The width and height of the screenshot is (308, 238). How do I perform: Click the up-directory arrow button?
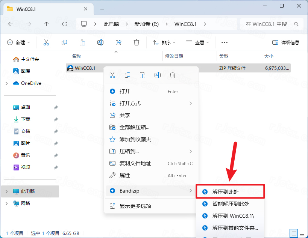(x=47, y=24)
